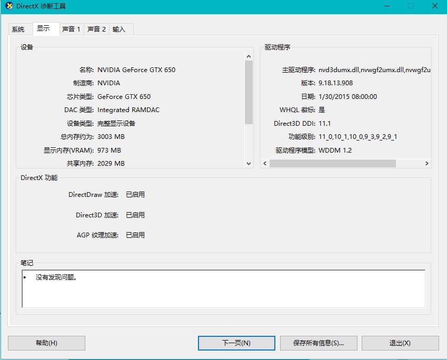Close the DirectX 诊断工具 window
The height and width of the screenshot is (360, 447).
pos(434,6)
